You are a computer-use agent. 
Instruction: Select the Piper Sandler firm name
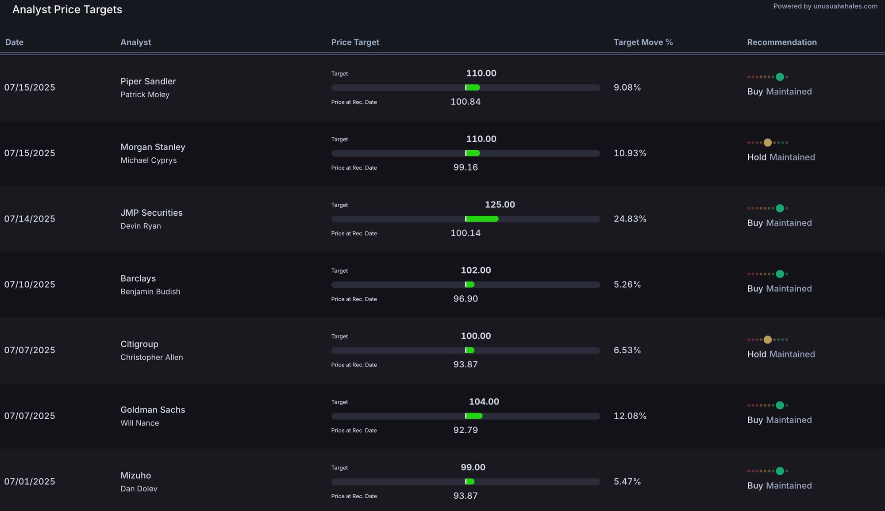(148, 81)
